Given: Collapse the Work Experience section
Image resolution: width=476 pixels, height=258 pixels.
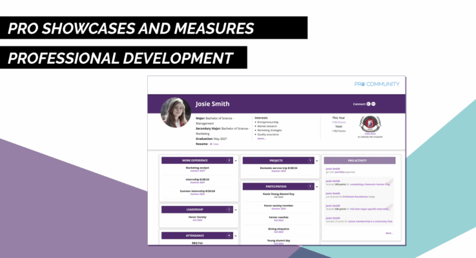Looking at the screenshot, I should point(236,160).
